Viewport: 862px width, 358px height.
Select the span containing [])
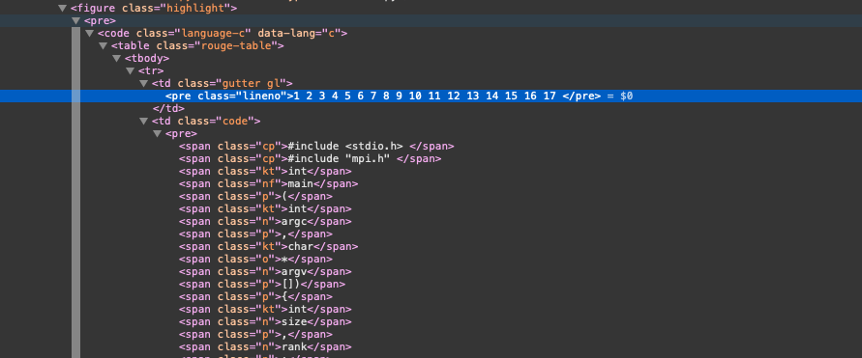pos(262,284)
